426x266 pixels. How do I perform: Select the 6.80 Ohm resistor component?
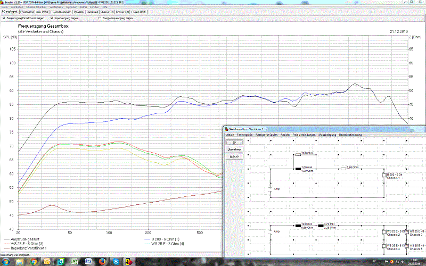(x=343, y=169)
